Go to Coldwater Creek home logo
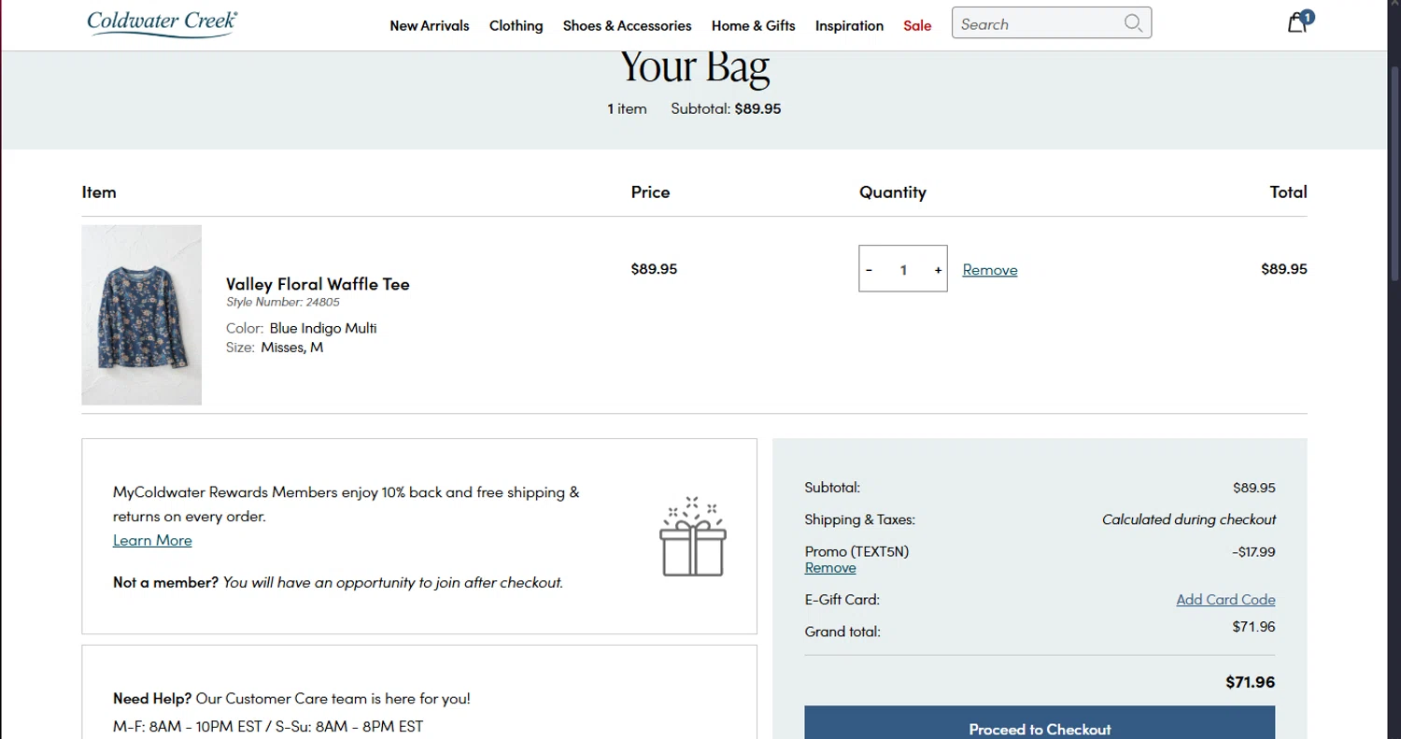Screen dimensions: 1401x739 162,23
